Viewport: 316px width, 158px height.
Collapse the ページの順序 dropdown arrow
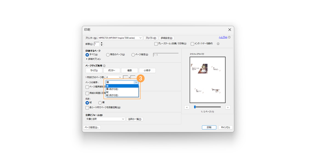coord(137,82)
